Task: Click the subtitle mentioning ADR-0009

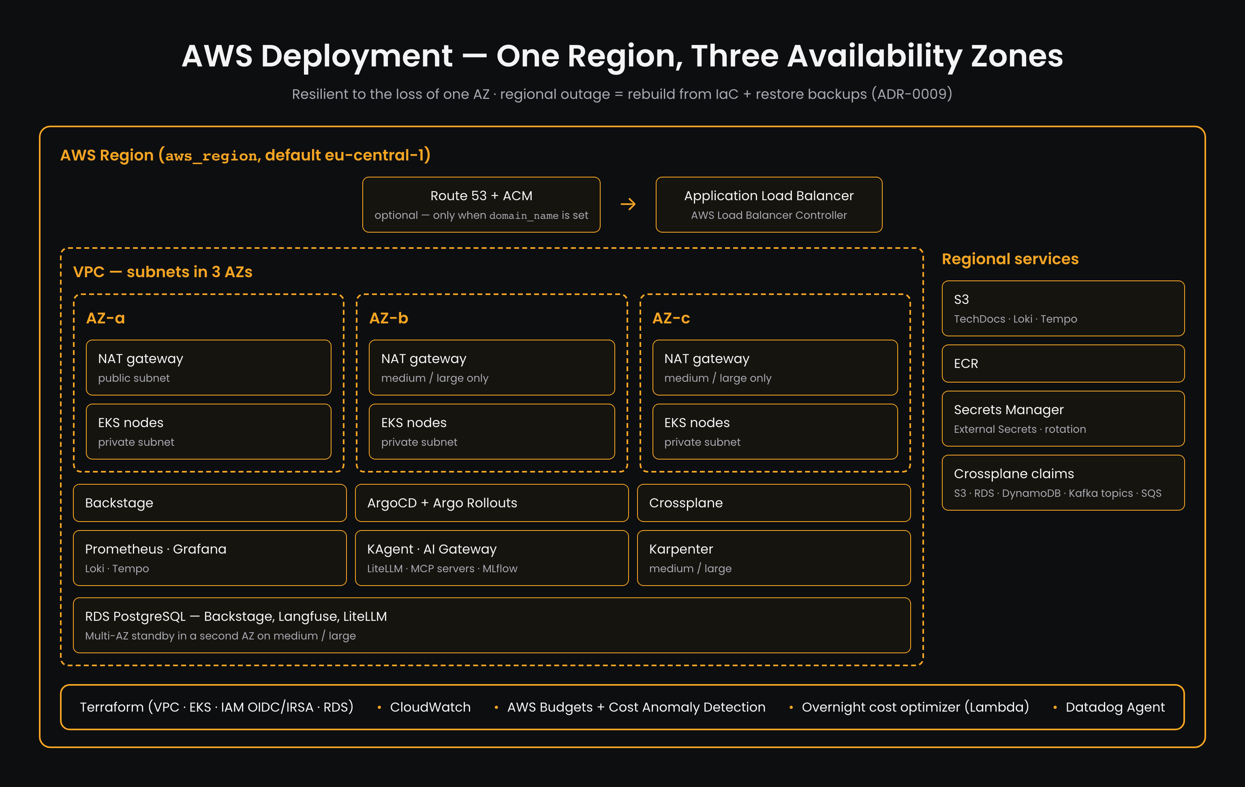Action: click(622, 94)
